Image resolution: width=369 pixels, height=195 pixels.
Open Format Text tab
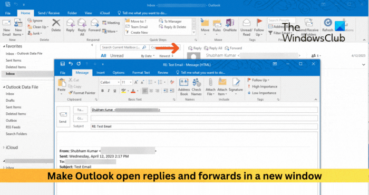(141, 73)
